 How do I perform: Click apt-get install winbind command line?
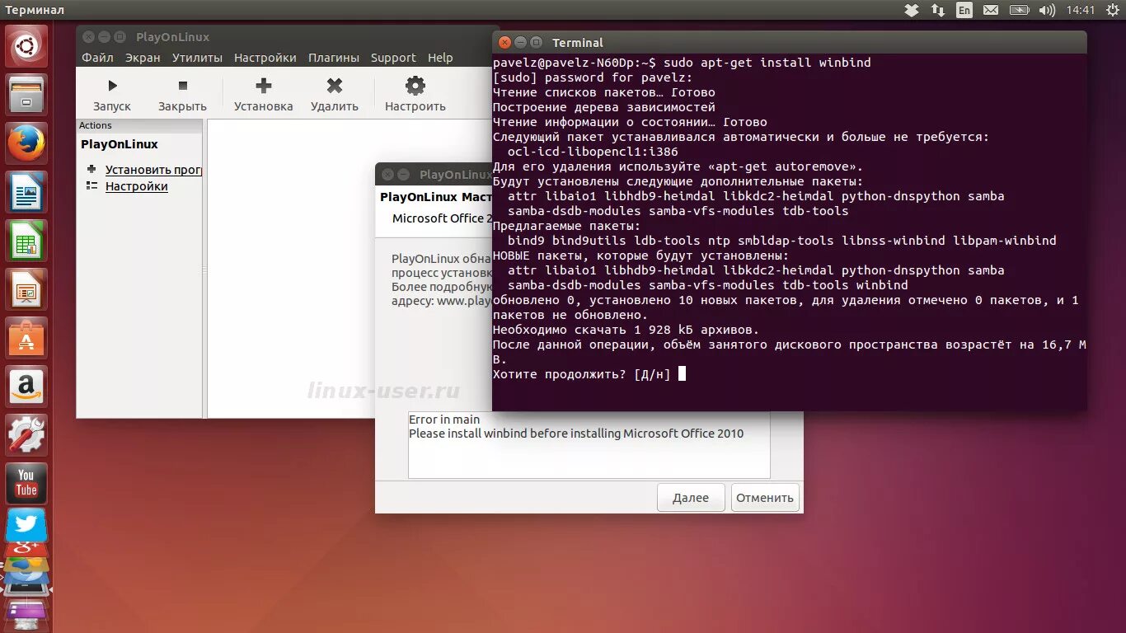(767, 63)
